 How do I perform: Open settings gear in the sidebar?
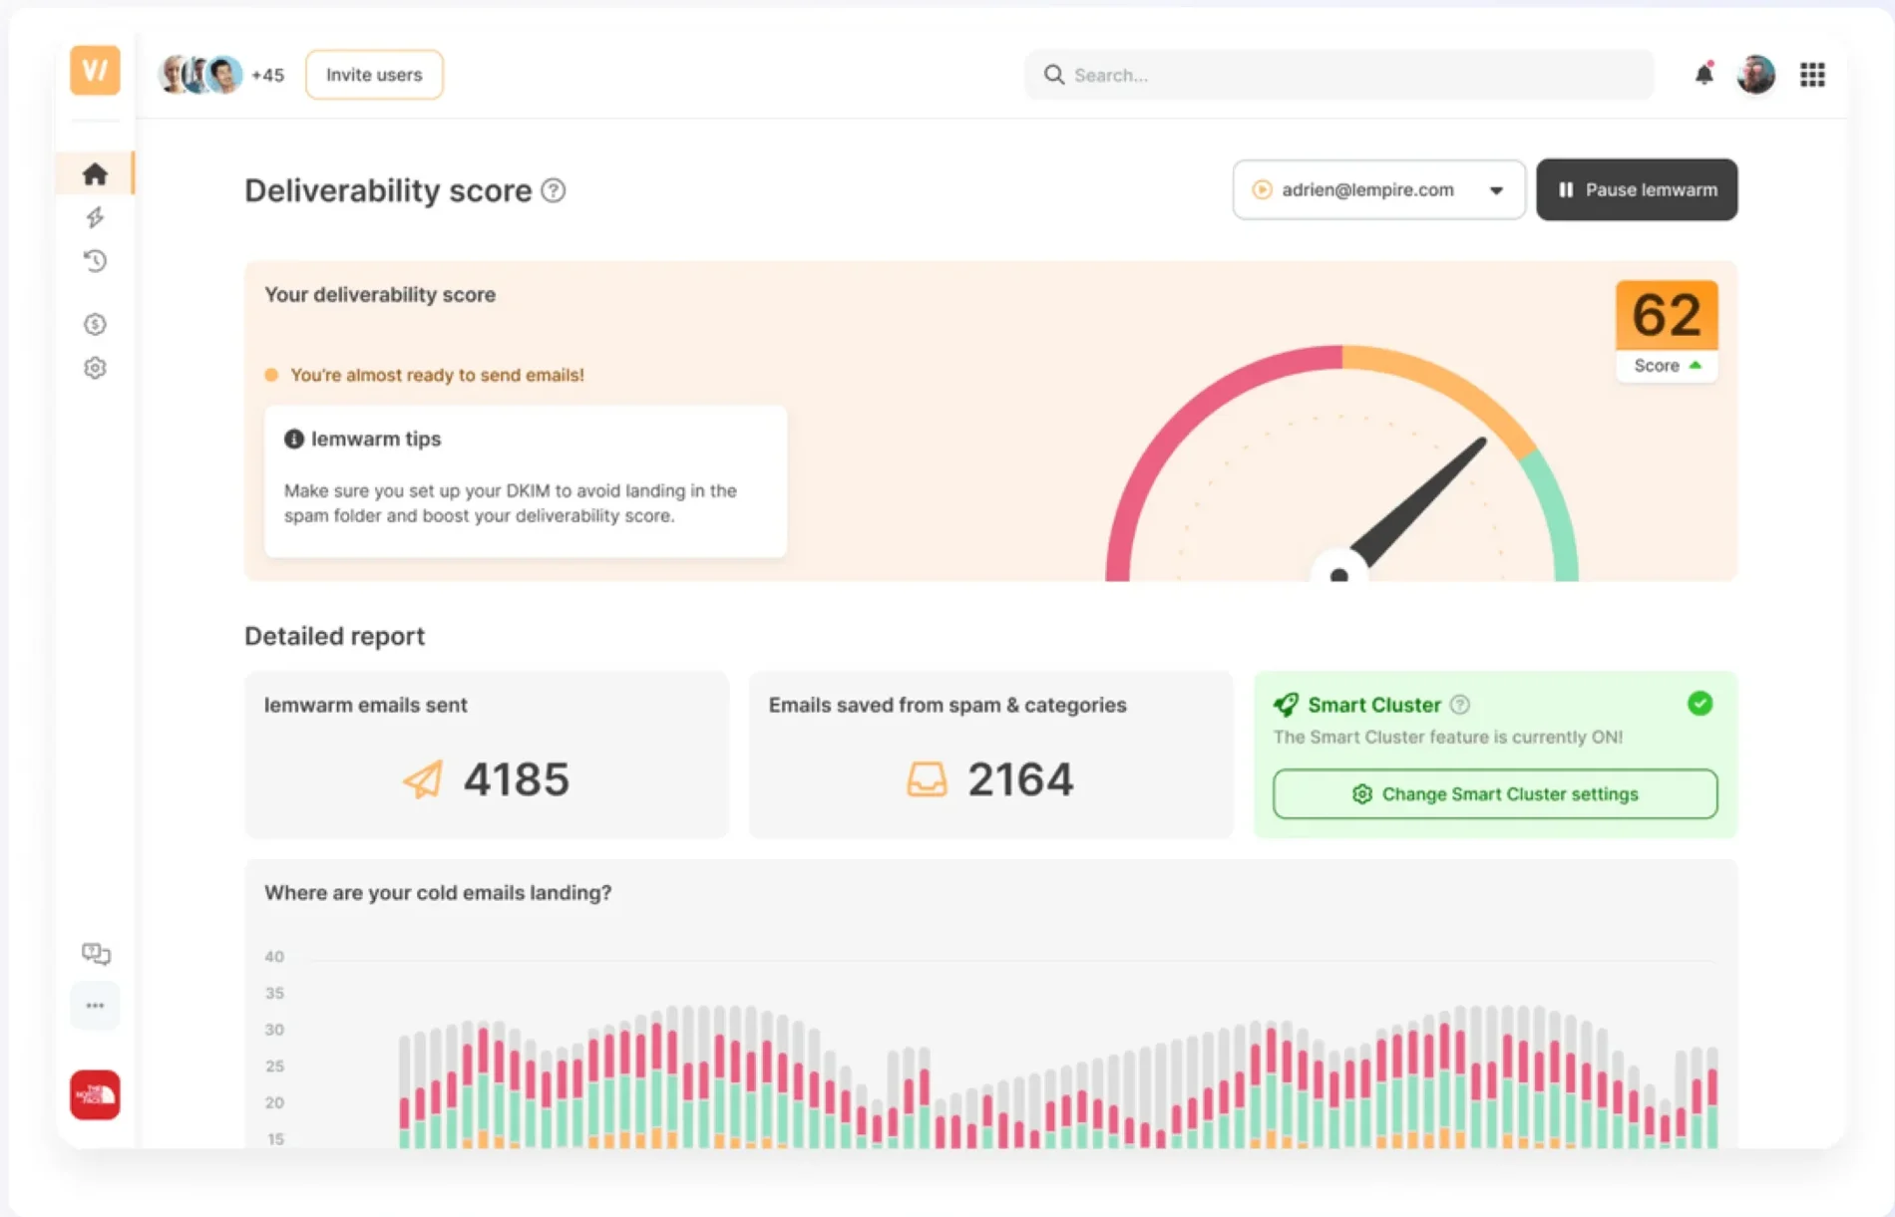coord(95,368)
